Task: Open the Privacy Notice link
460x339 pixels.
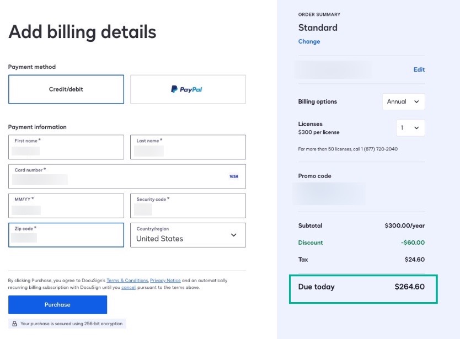Action: click(x=165, y=281)
